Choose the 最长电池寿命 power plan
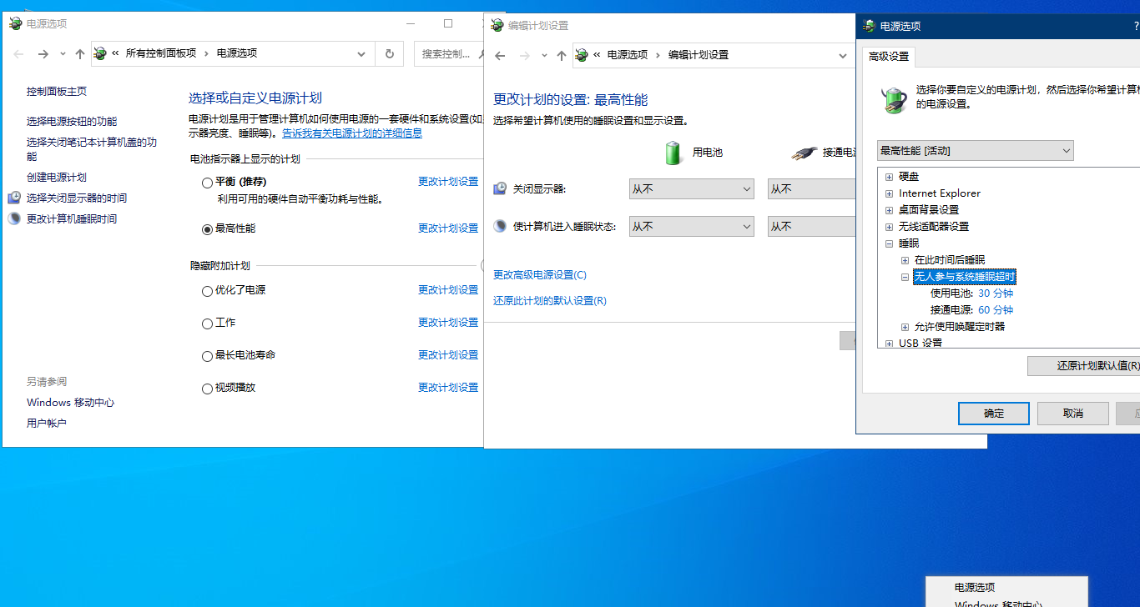 [x=207, y=356]
